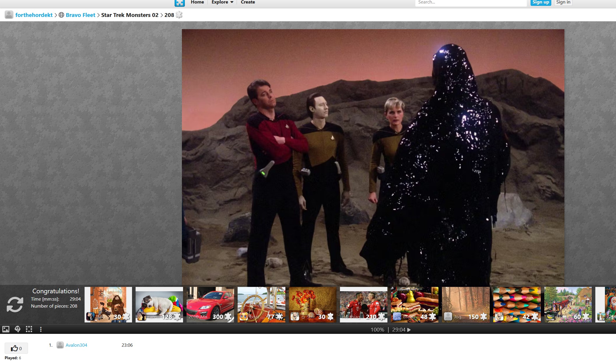Click gray avatar on autumn forest thumbnail
The width and height of the screenshot is (616, 361).
[448, 316]
